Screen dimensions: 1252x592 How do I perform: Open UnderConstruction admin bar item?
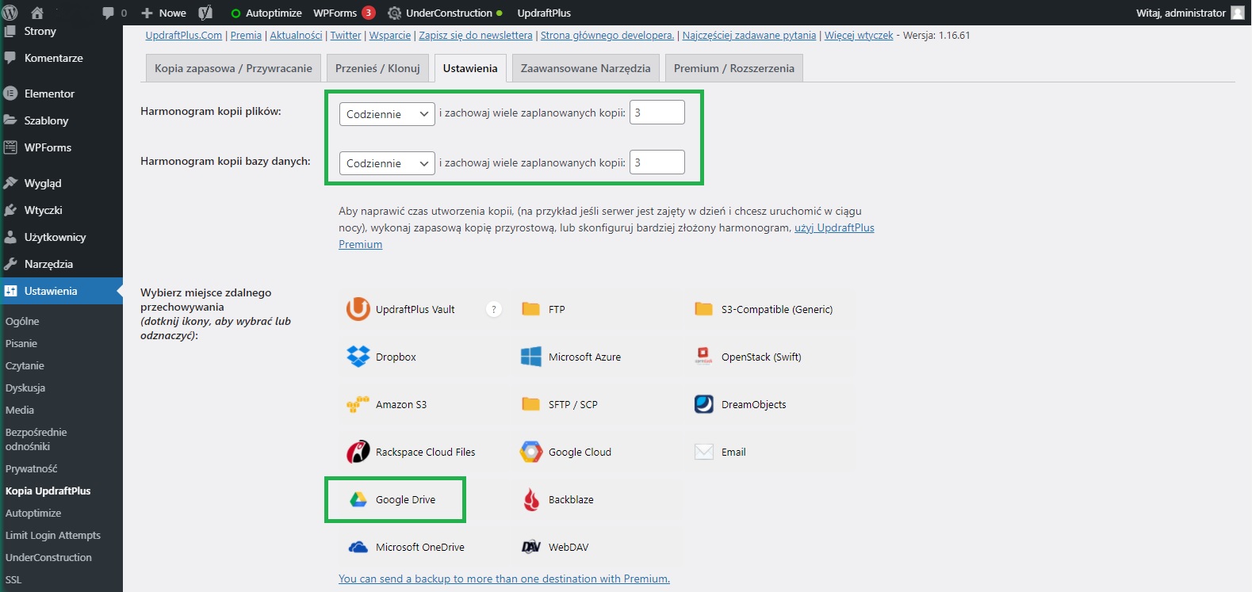445,13
